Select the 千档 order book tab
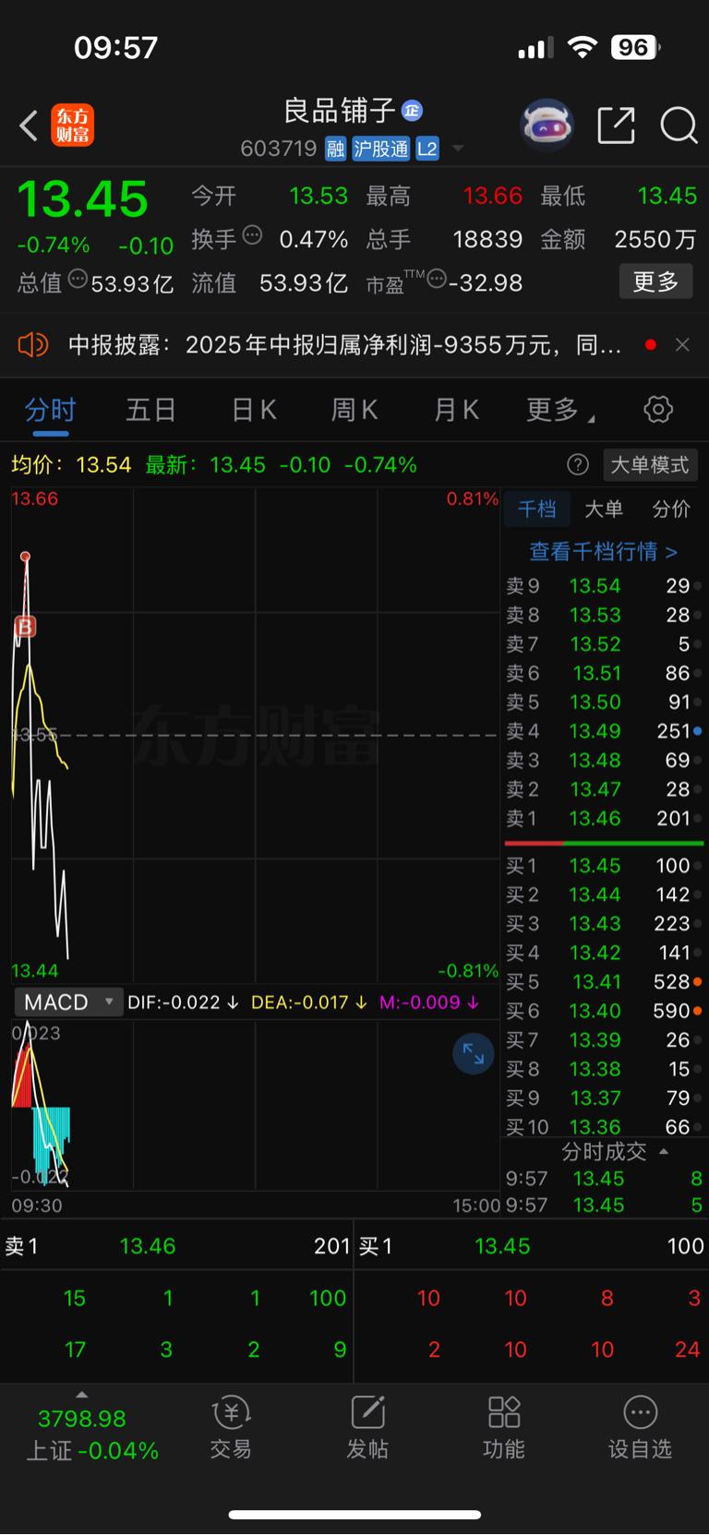The image size is (709, 1535). 536,509
